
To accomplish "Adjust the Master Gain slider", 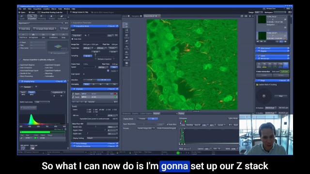I will (x=96, y=127).
